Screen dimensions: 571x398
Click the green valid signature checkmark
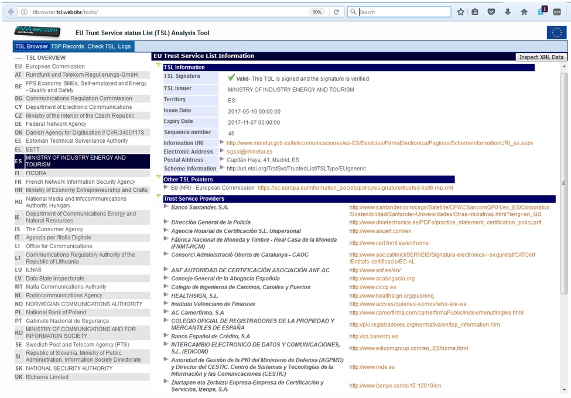[x=231, y=77]
